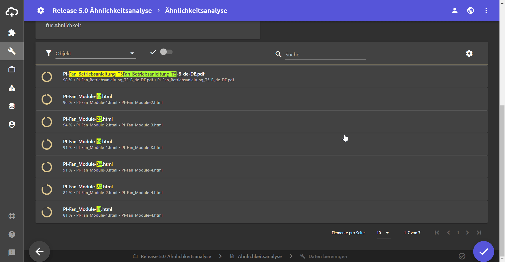505x262 pixels.
Task: Open the Elemente pro Seite dropdown
Action: (x=384, y=233)
